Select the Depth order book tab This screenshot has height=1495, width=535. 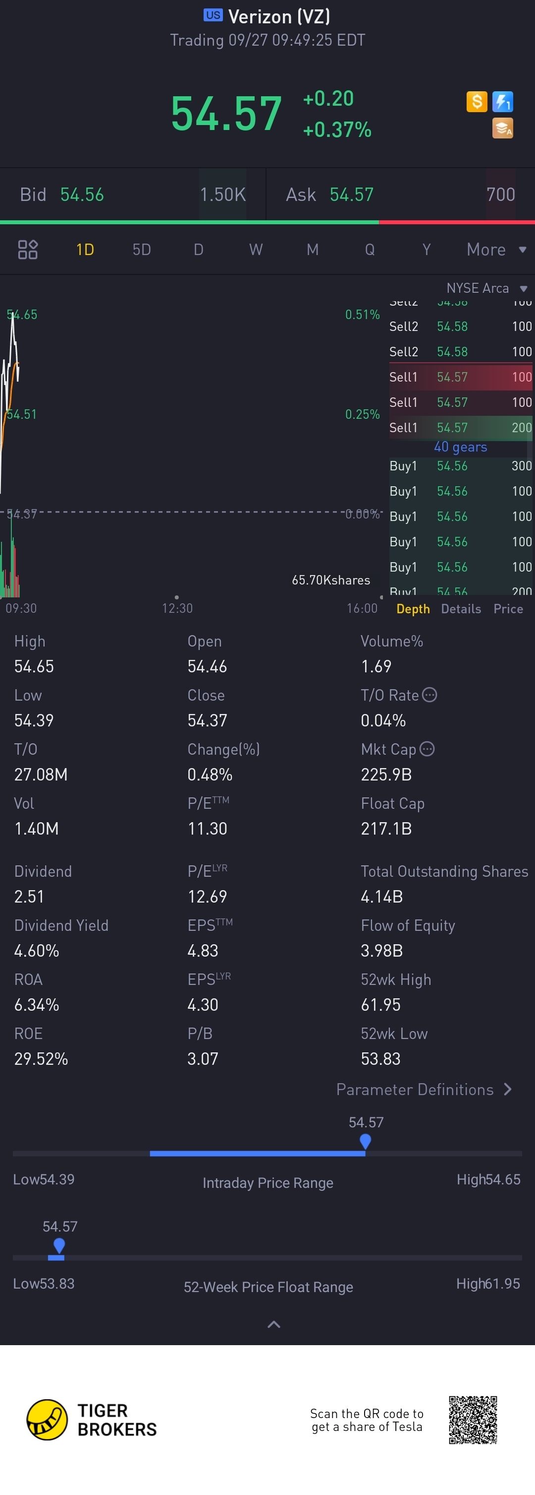[413, 609]
